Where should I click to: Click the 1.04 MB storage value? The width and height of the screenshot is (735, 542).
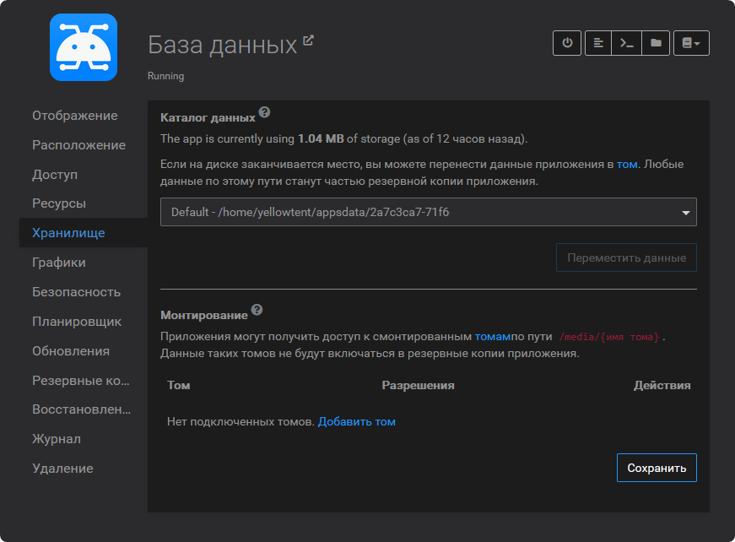[322, 138]
